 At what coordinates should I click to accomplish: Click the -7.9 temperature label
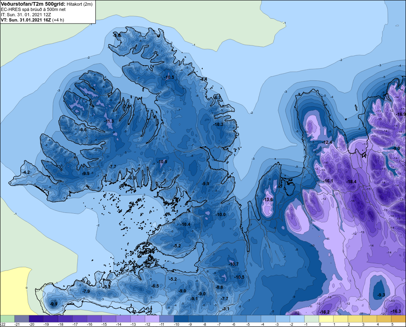pos(86,292)
